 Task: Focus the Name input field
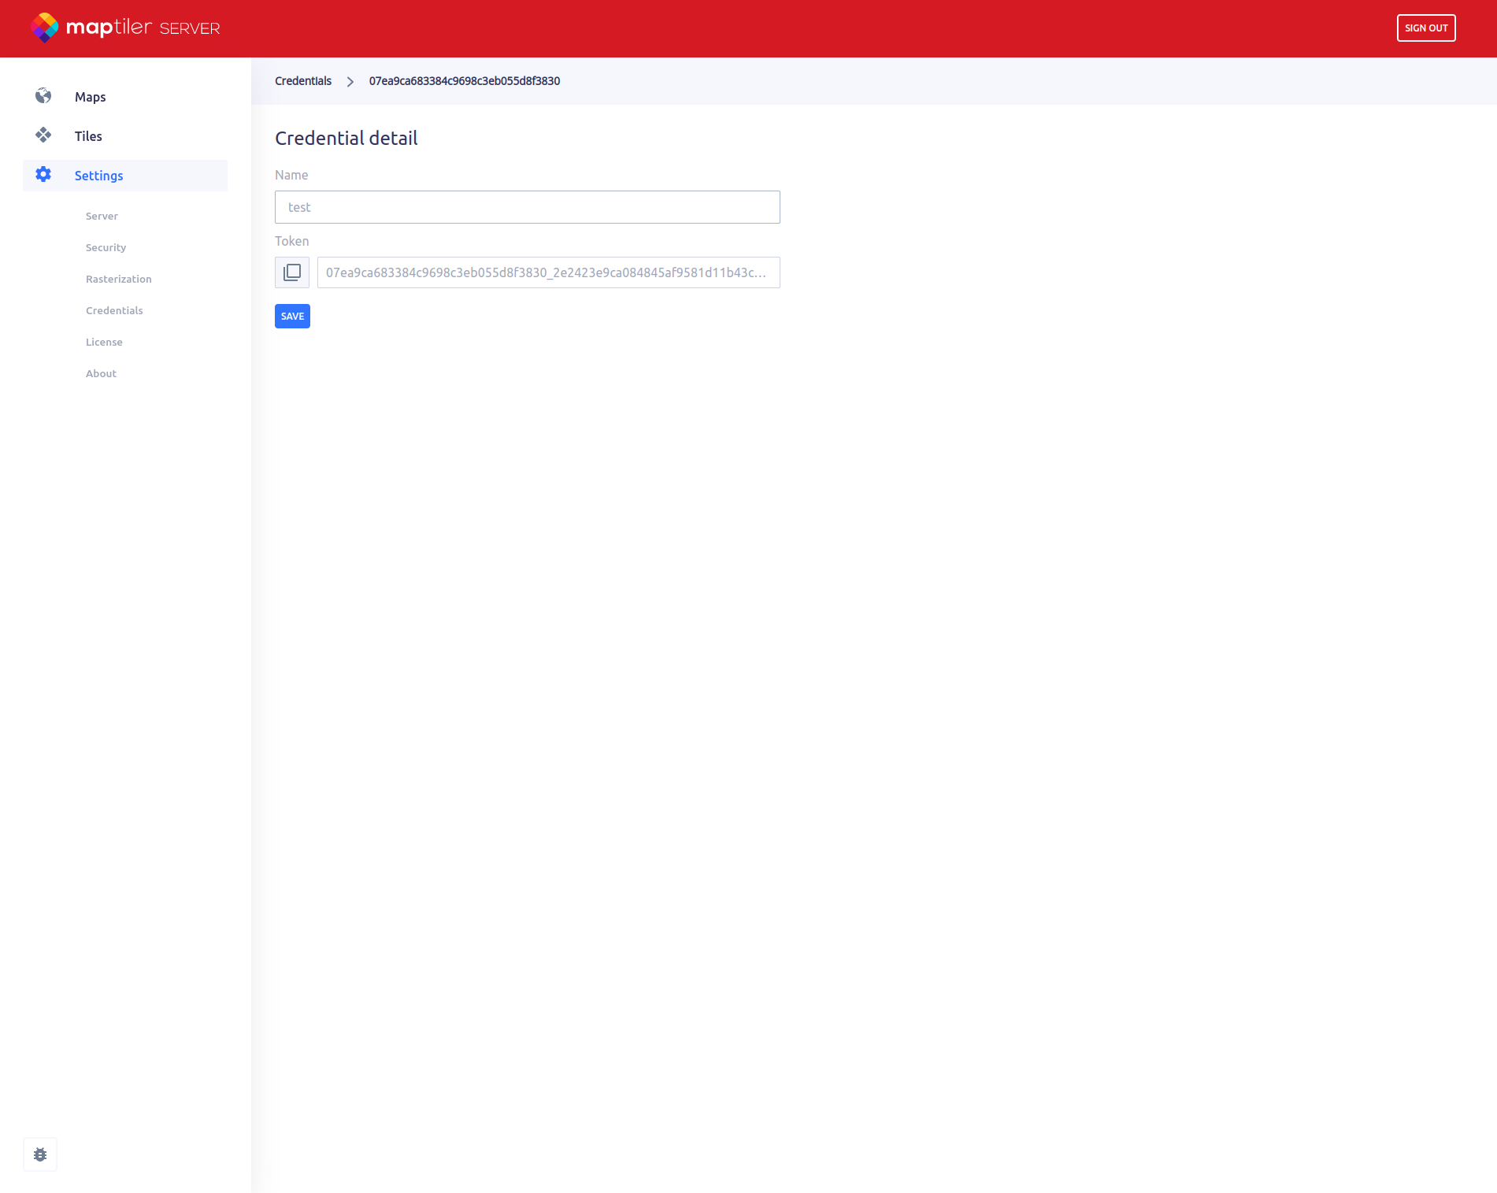(527, 207)
